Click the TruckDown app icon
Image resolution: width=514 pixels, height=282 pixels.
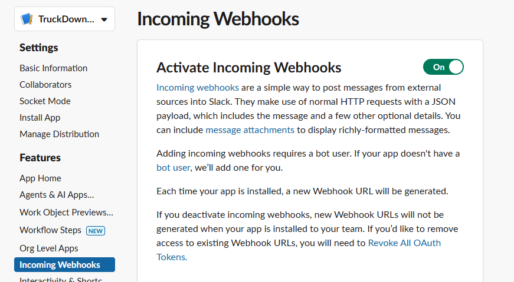27,19
